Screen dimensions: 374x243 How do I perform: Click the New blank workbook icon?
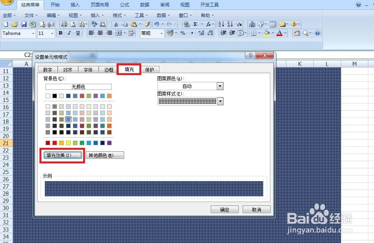click(6, 24)
